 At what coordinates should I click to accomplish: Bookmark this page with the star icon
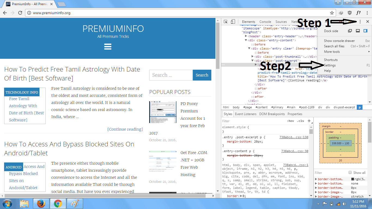[x=332, y=13]
